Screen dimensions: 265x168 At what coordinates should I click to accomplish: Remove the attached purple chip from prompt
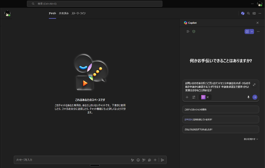click(x=208, y=97)
